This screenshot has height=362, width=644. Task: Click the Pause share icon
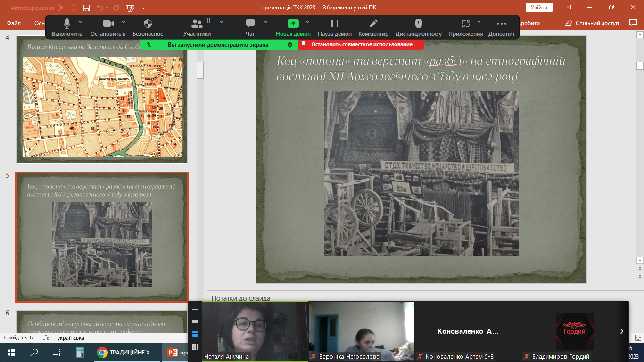334,24
